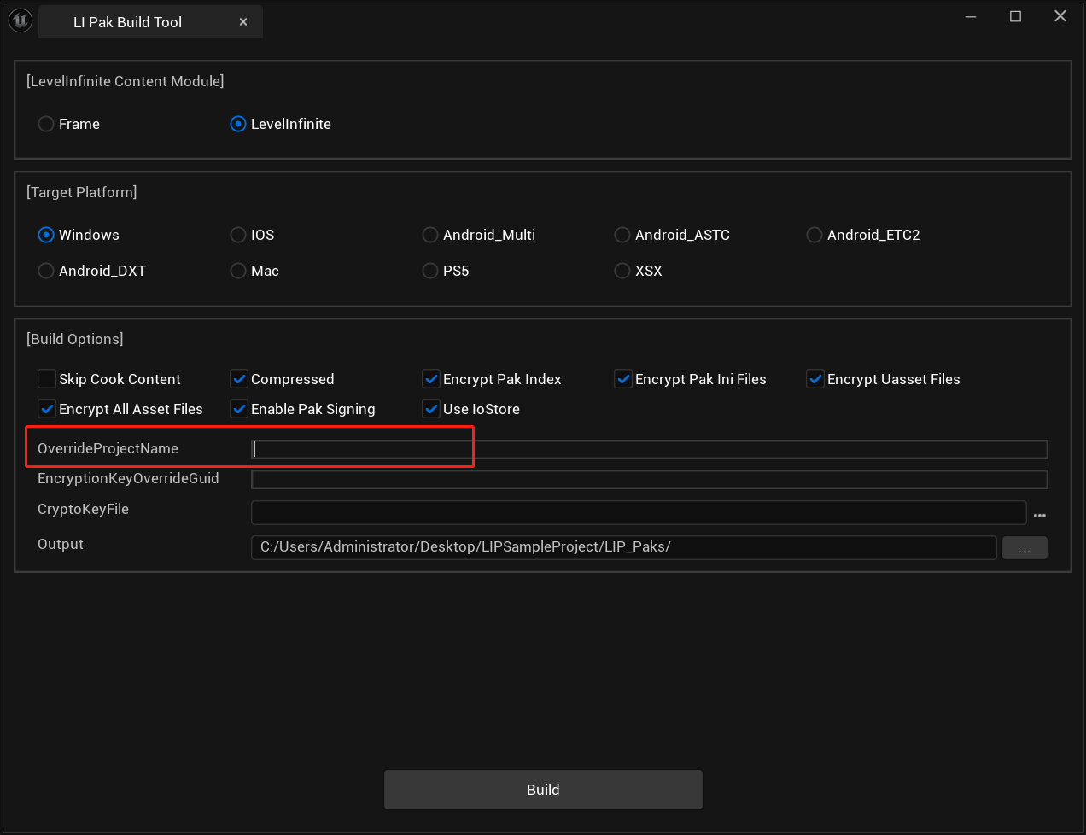Pick the XSX target platform
Screen dimensions: 1086x835
point(623,271)
